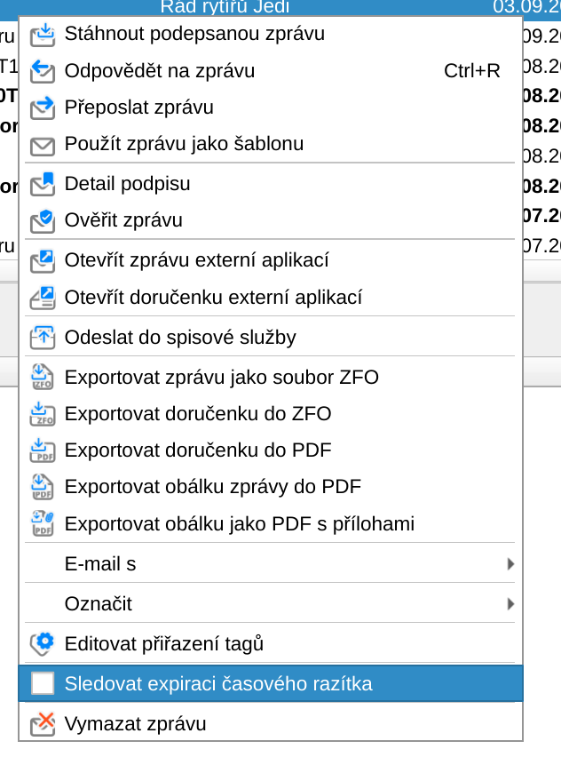Click the send to records service icon

click(42, 338)
